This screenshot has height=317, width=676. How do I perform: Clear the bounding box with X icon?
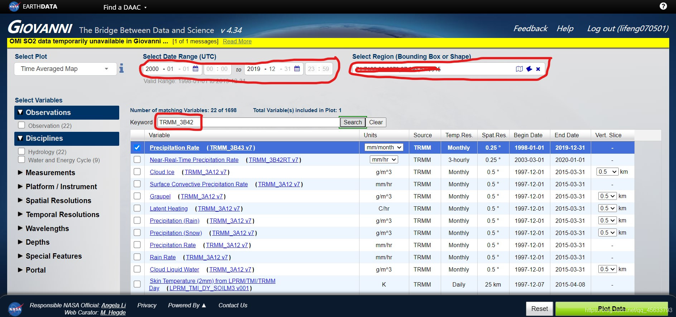(538, 69)
